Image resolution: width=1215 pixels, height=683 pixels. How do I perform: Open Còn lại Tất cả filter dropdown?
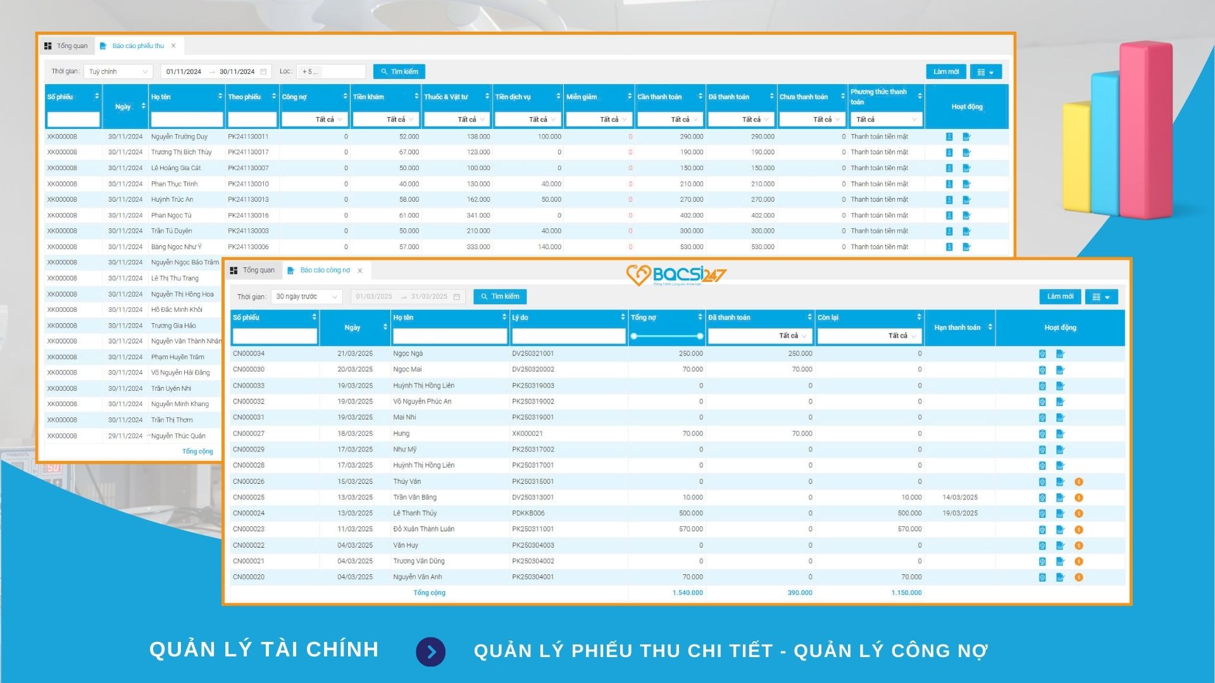point(869,336)
